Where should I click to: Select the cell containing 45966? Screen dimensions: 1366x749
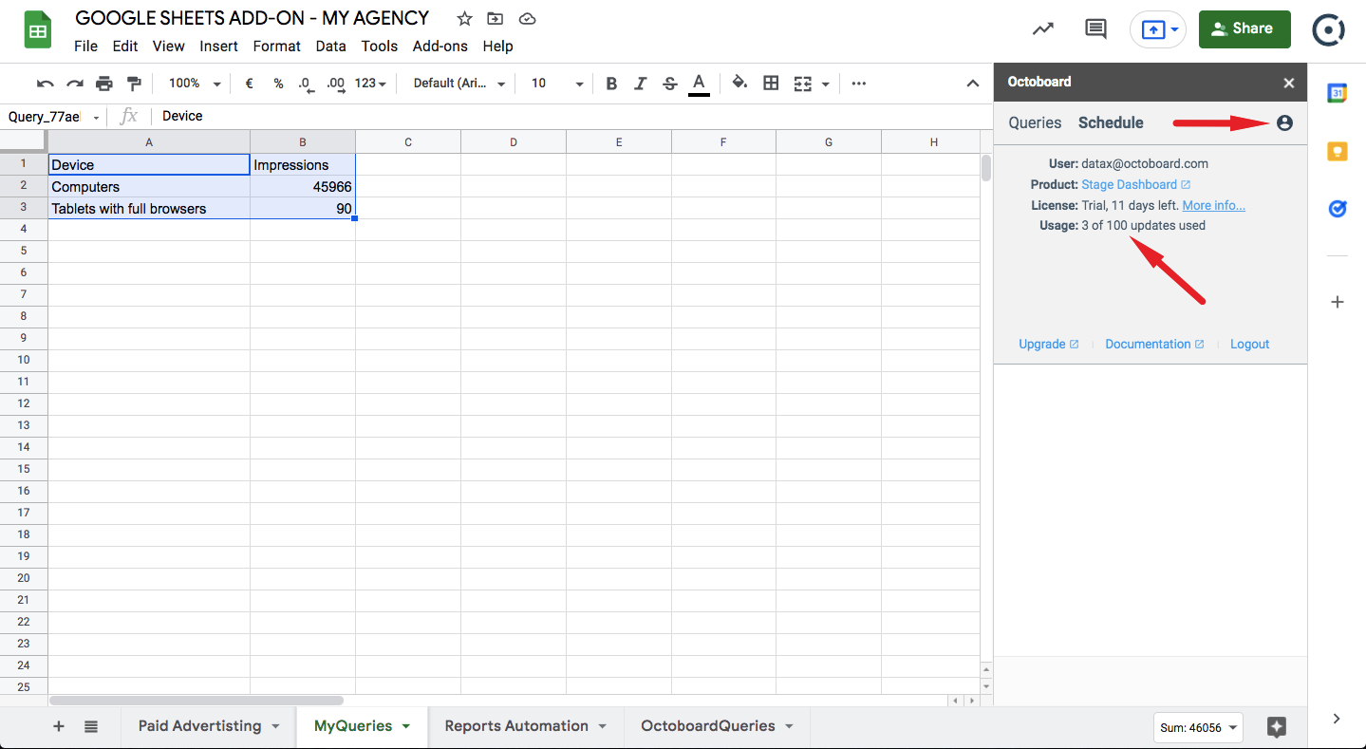pos(303,187)
